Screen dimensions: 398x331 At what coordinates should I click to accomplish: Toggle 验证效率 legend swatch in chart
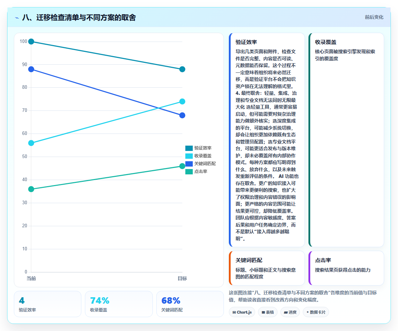coord(189,148)
